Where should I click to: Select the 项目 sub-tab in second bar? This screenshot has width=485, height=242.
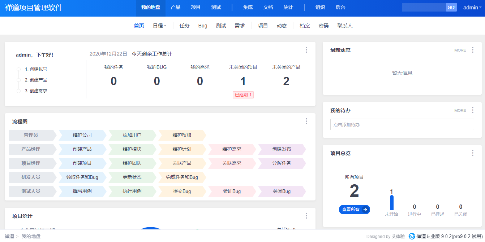pos(263,26)
